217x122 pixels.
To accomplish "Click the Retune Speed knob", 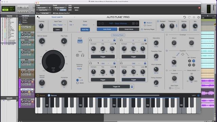I will click(x=42, y=41).
